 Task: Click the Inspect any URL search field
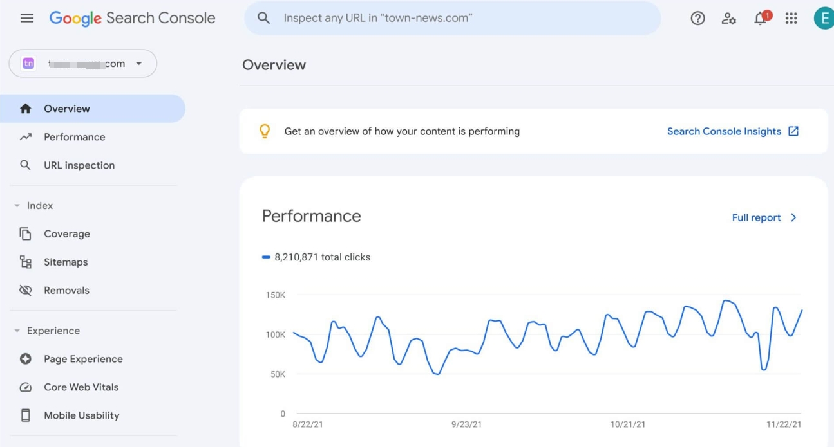[x=452, y=18]
